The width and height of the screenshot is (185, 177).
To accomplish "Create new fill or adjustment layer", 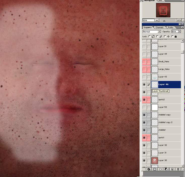I will coord(166,169).
